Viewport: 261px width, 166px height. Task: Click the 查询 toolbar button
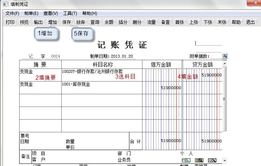(95, 22)
